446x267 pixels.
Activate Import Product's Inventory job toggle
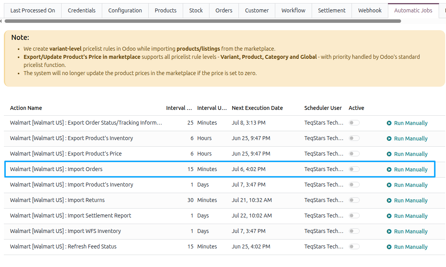pos(354,185)
